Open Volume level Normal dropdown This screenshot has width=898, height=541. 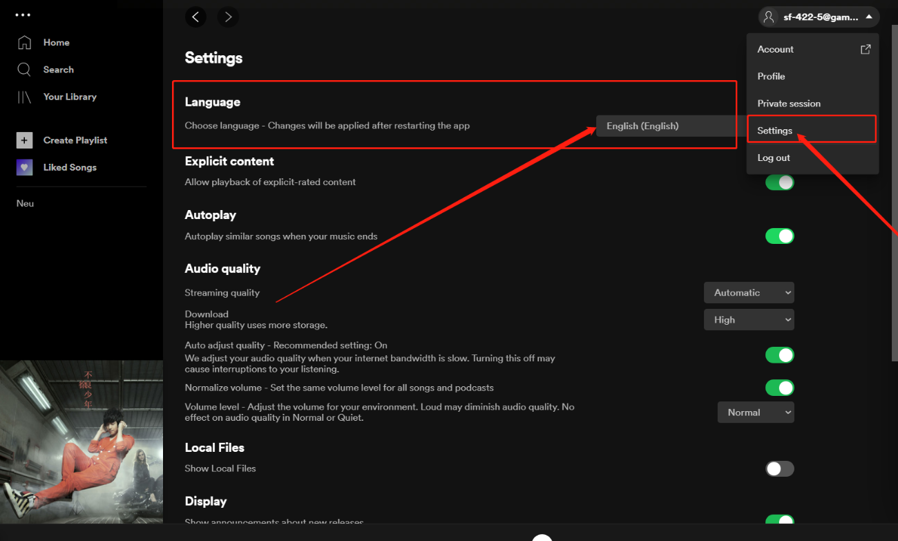pyautogui.click(x=756, y=412)
